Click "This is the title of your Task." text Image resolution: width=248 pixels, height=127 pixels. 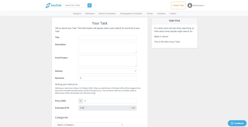[x=167, y=42]
